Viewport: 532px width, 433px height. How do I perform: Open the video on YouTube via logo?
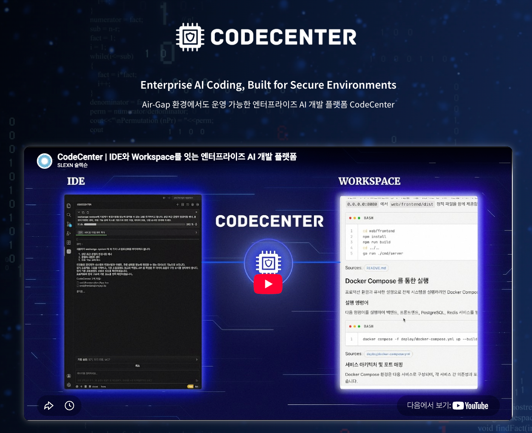[x=470, y=406]
